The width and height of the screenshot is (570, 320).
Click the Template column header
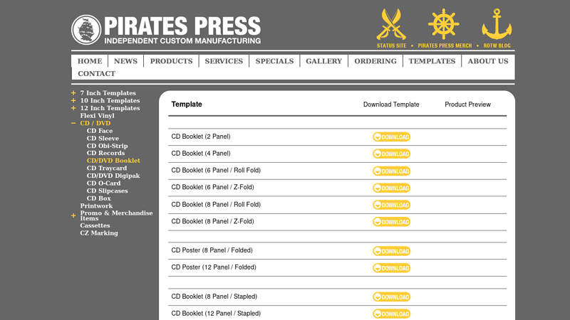pyautogui.click(x=187, y=105)
